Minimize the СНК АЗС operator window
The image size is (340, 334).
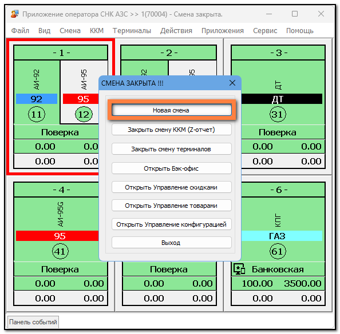click(269, 14)
